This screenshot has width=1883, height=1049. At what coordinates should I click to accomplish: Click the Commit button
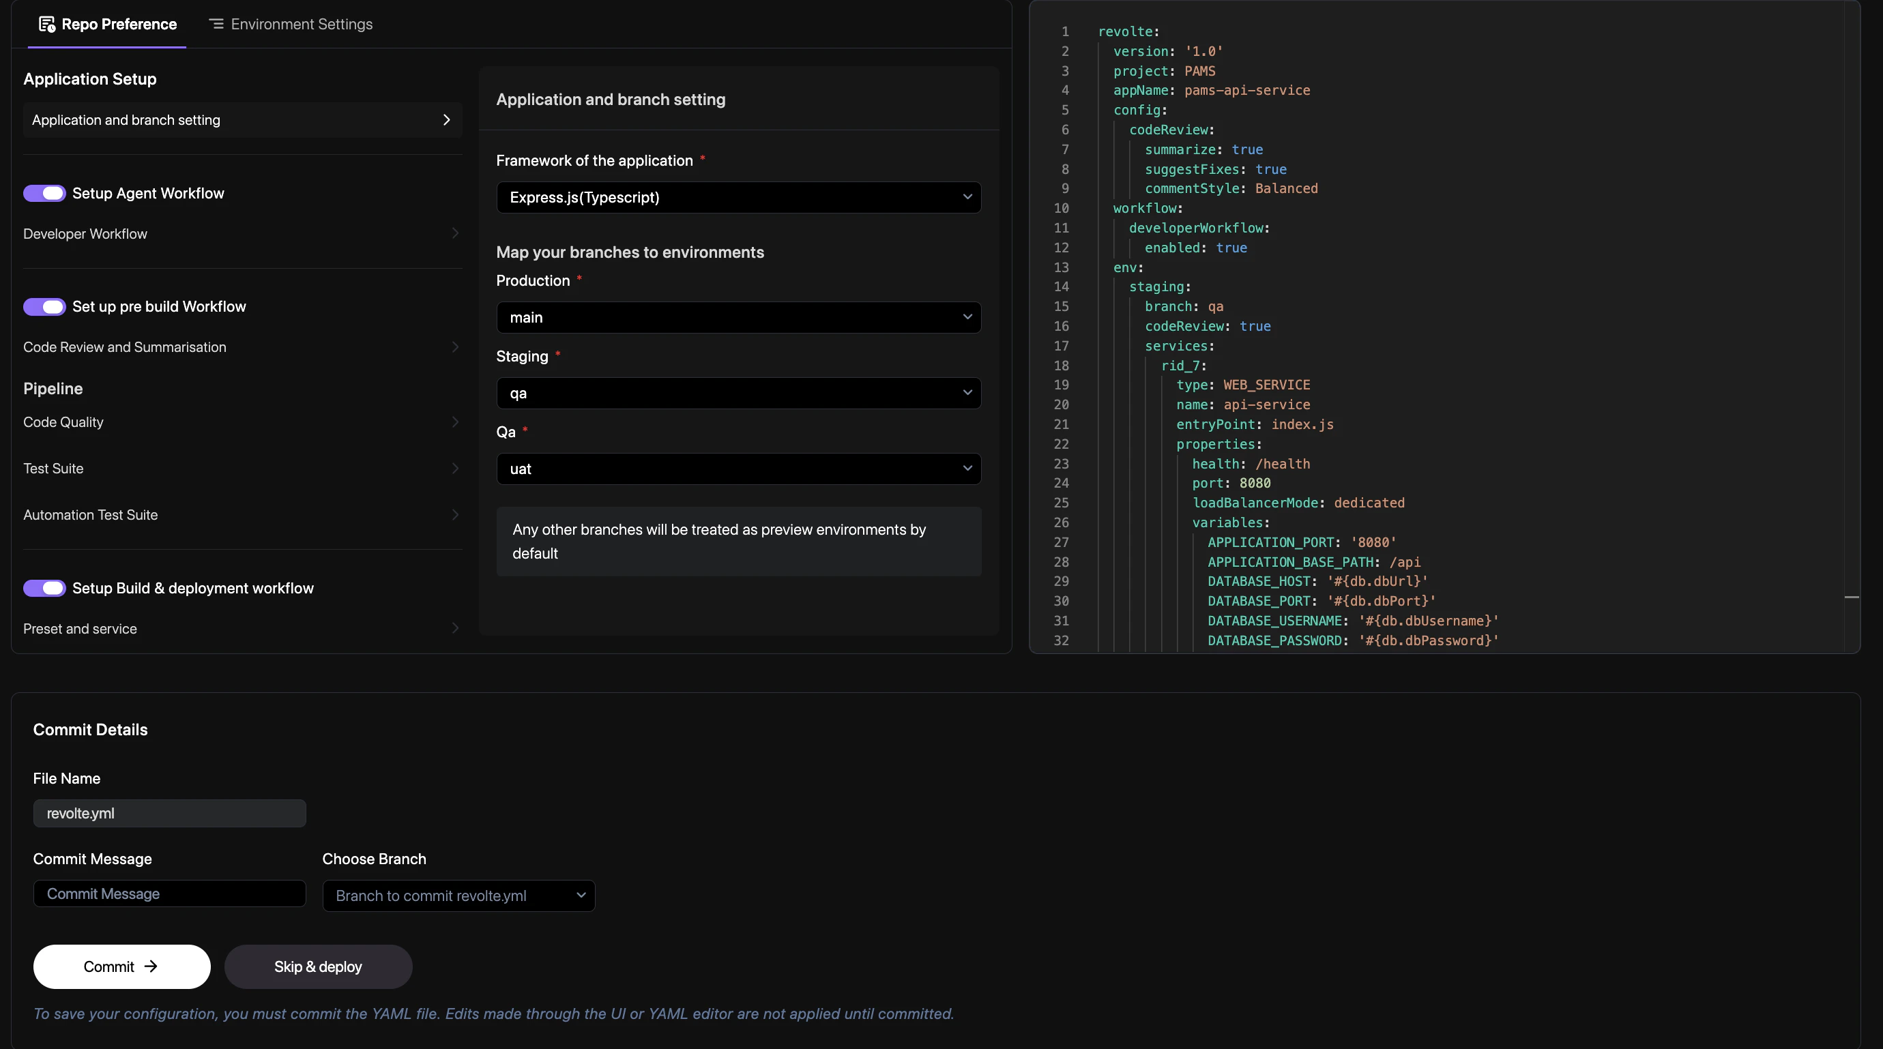(122, 966)
